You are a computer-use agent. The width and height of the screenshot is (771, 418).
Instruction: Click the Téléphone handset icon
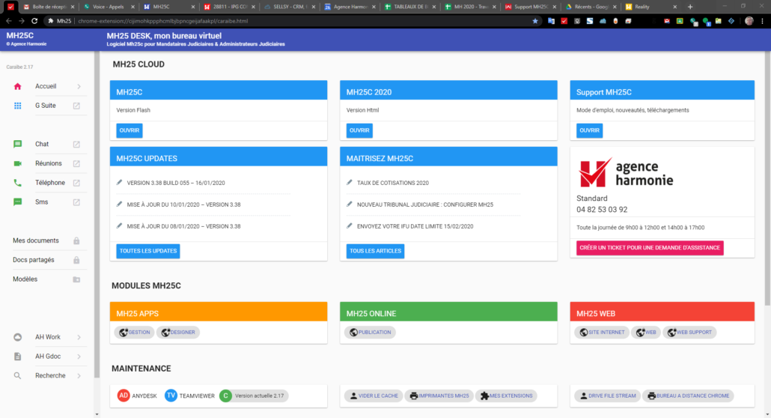coord(17,183)
